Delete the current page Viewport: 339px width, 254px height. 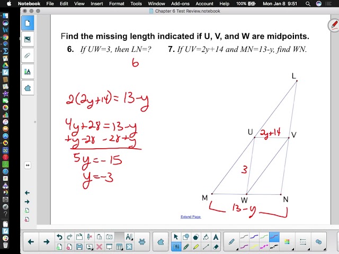click(69, 247)
